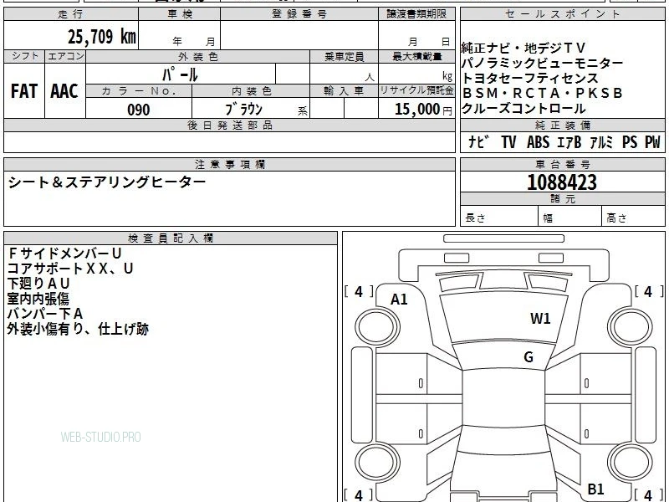Click the 高さ dimension cell
The height and width of the screenshot is (502, 669).
click(x=633, y=218)
